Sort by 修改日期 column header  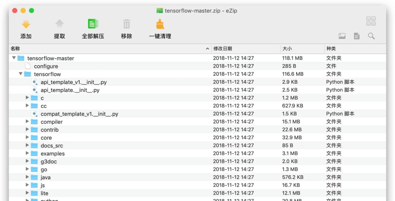point(246,49)
